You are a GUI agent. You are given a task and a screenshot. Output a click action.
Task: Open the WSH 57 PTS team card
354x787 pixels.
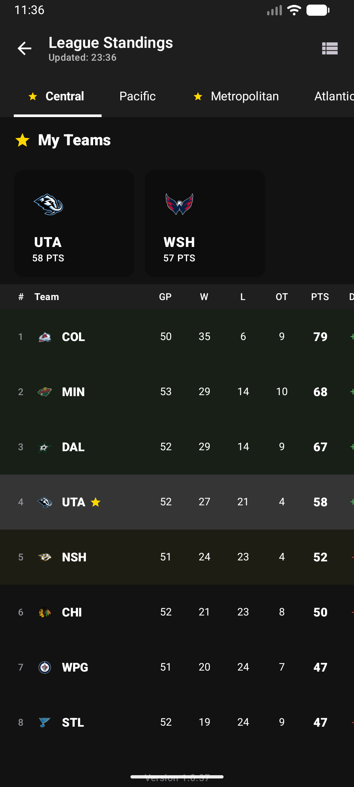pos(205,223)
